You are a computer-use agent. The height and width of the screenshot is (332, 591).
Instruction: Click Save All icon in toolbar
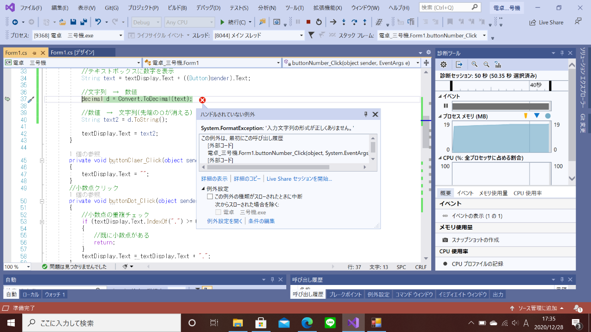tap(84, 22)
